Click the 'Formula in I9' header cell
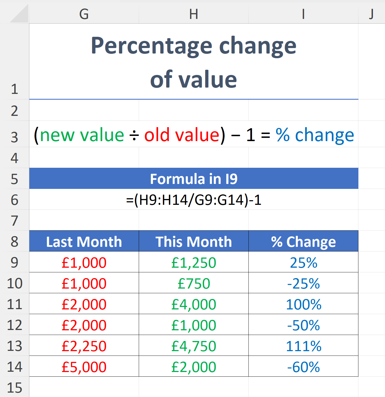Viewport: 385px width, 397px height. [x=193, y=179]
